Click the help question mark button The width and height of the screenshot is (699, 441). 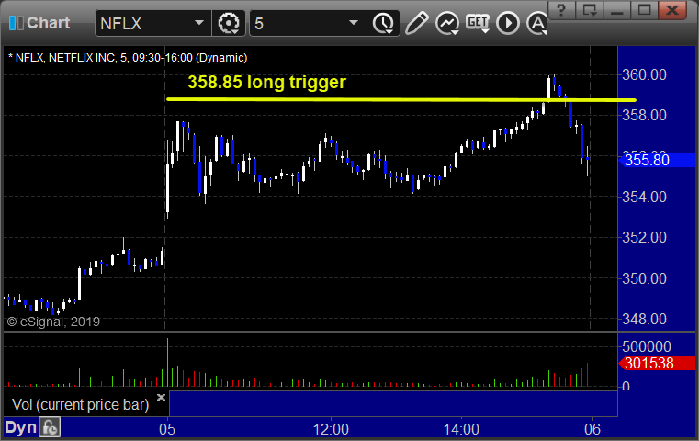(x=561, y=10)
